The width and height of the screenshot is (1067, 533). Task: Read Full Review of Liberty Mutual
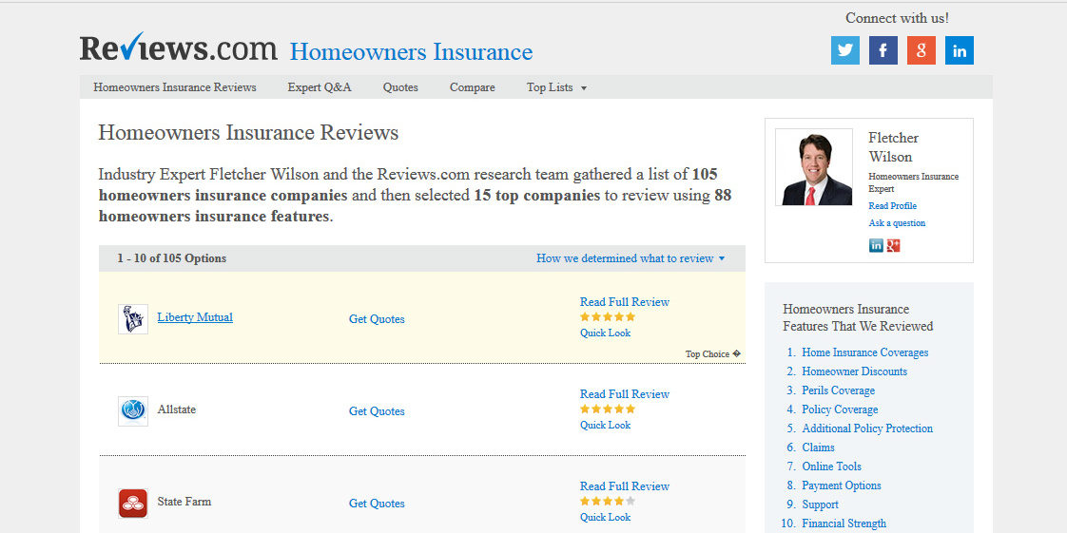[x=625, y=302]
